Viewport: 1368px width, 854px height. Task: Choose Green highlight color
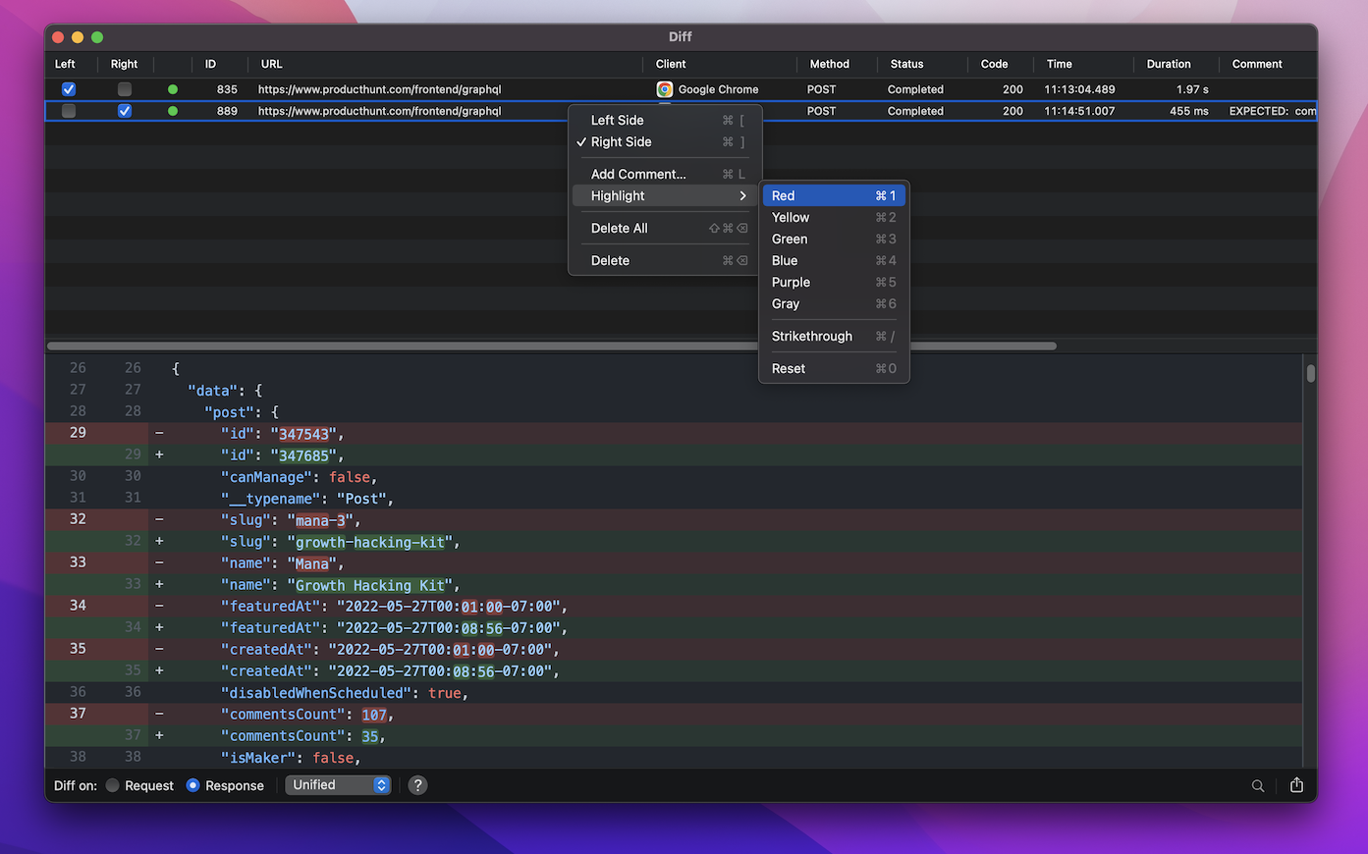click(834, 239)
